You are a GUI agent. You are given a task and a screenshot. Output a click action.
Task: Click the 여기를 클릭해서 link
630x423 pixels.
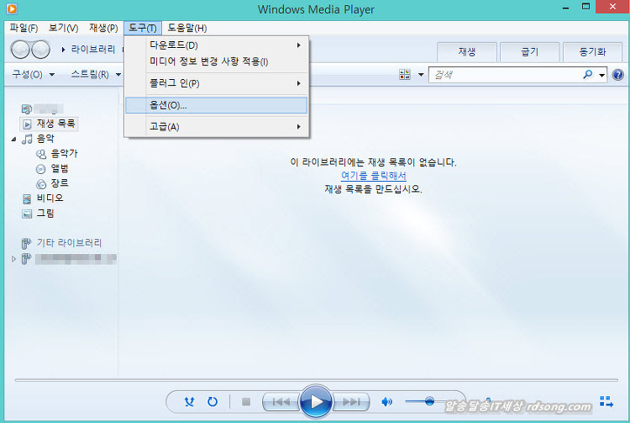click(373, 176)
